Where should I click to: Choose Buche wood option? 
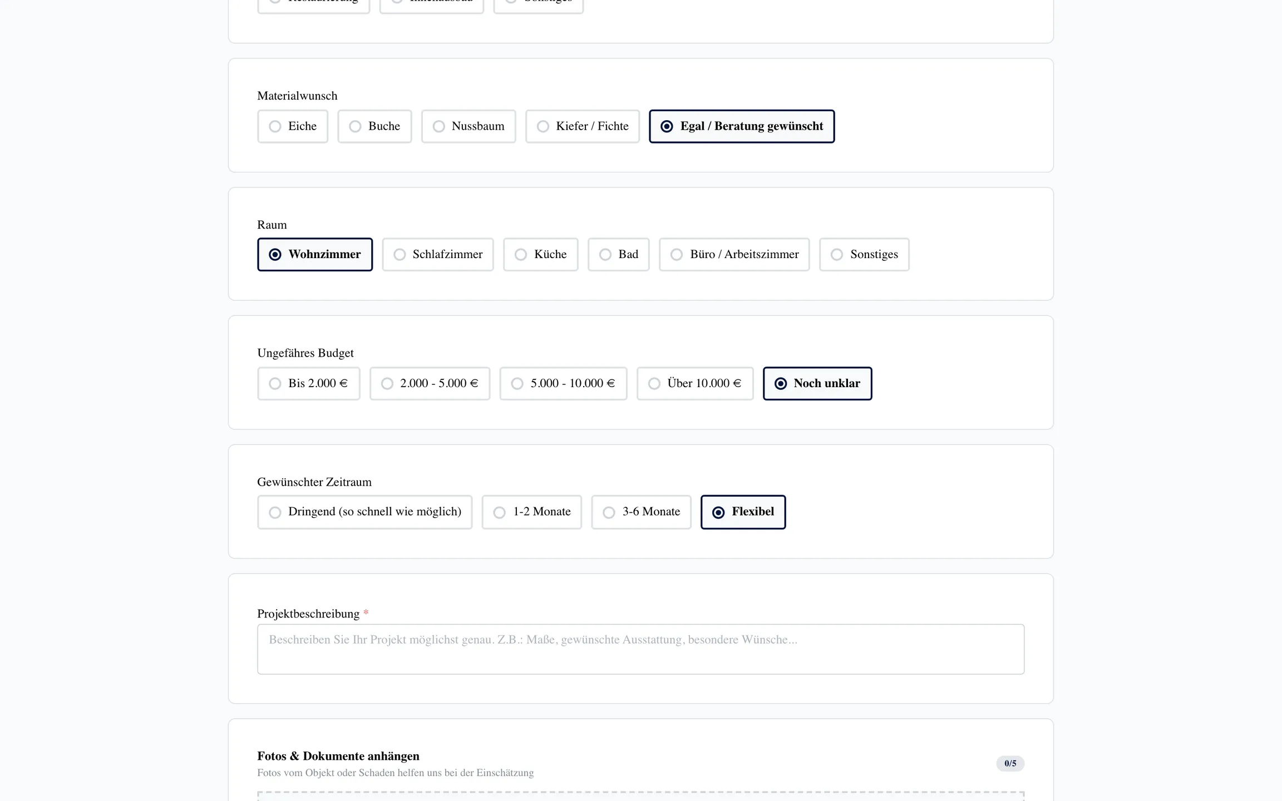(374, 126)
